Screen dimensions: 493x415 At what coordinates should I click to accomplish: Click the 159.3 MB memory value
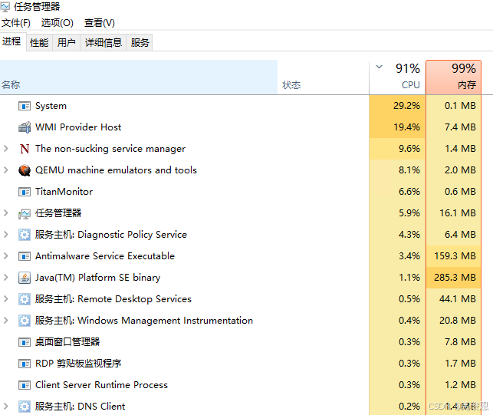pyautogui.click(x=455, y=256)
